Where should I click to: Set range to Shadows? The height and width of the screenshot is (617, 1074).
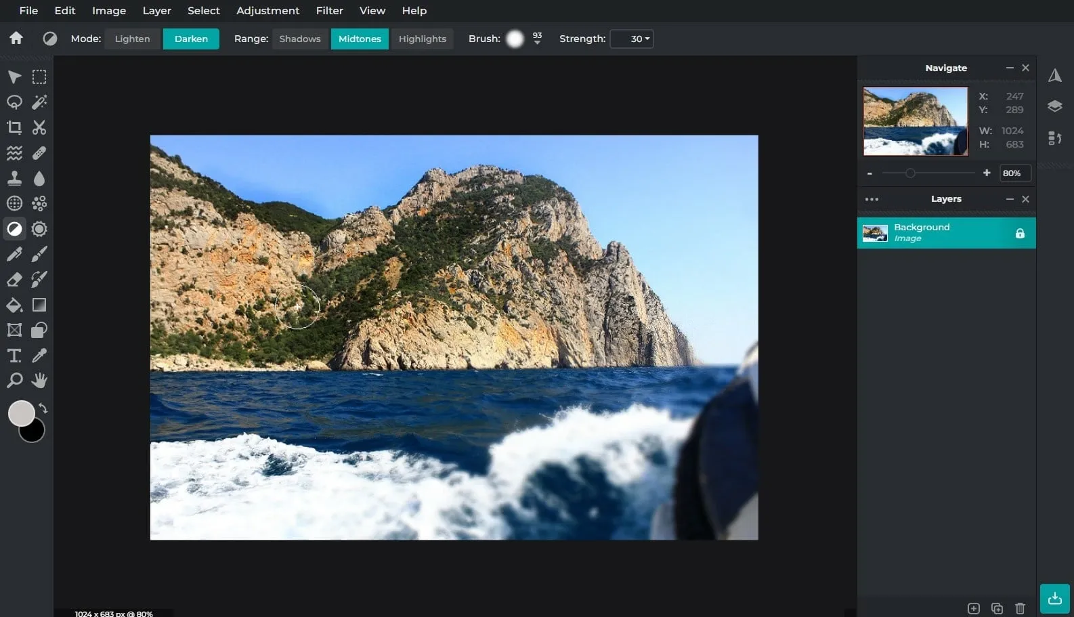300,39
